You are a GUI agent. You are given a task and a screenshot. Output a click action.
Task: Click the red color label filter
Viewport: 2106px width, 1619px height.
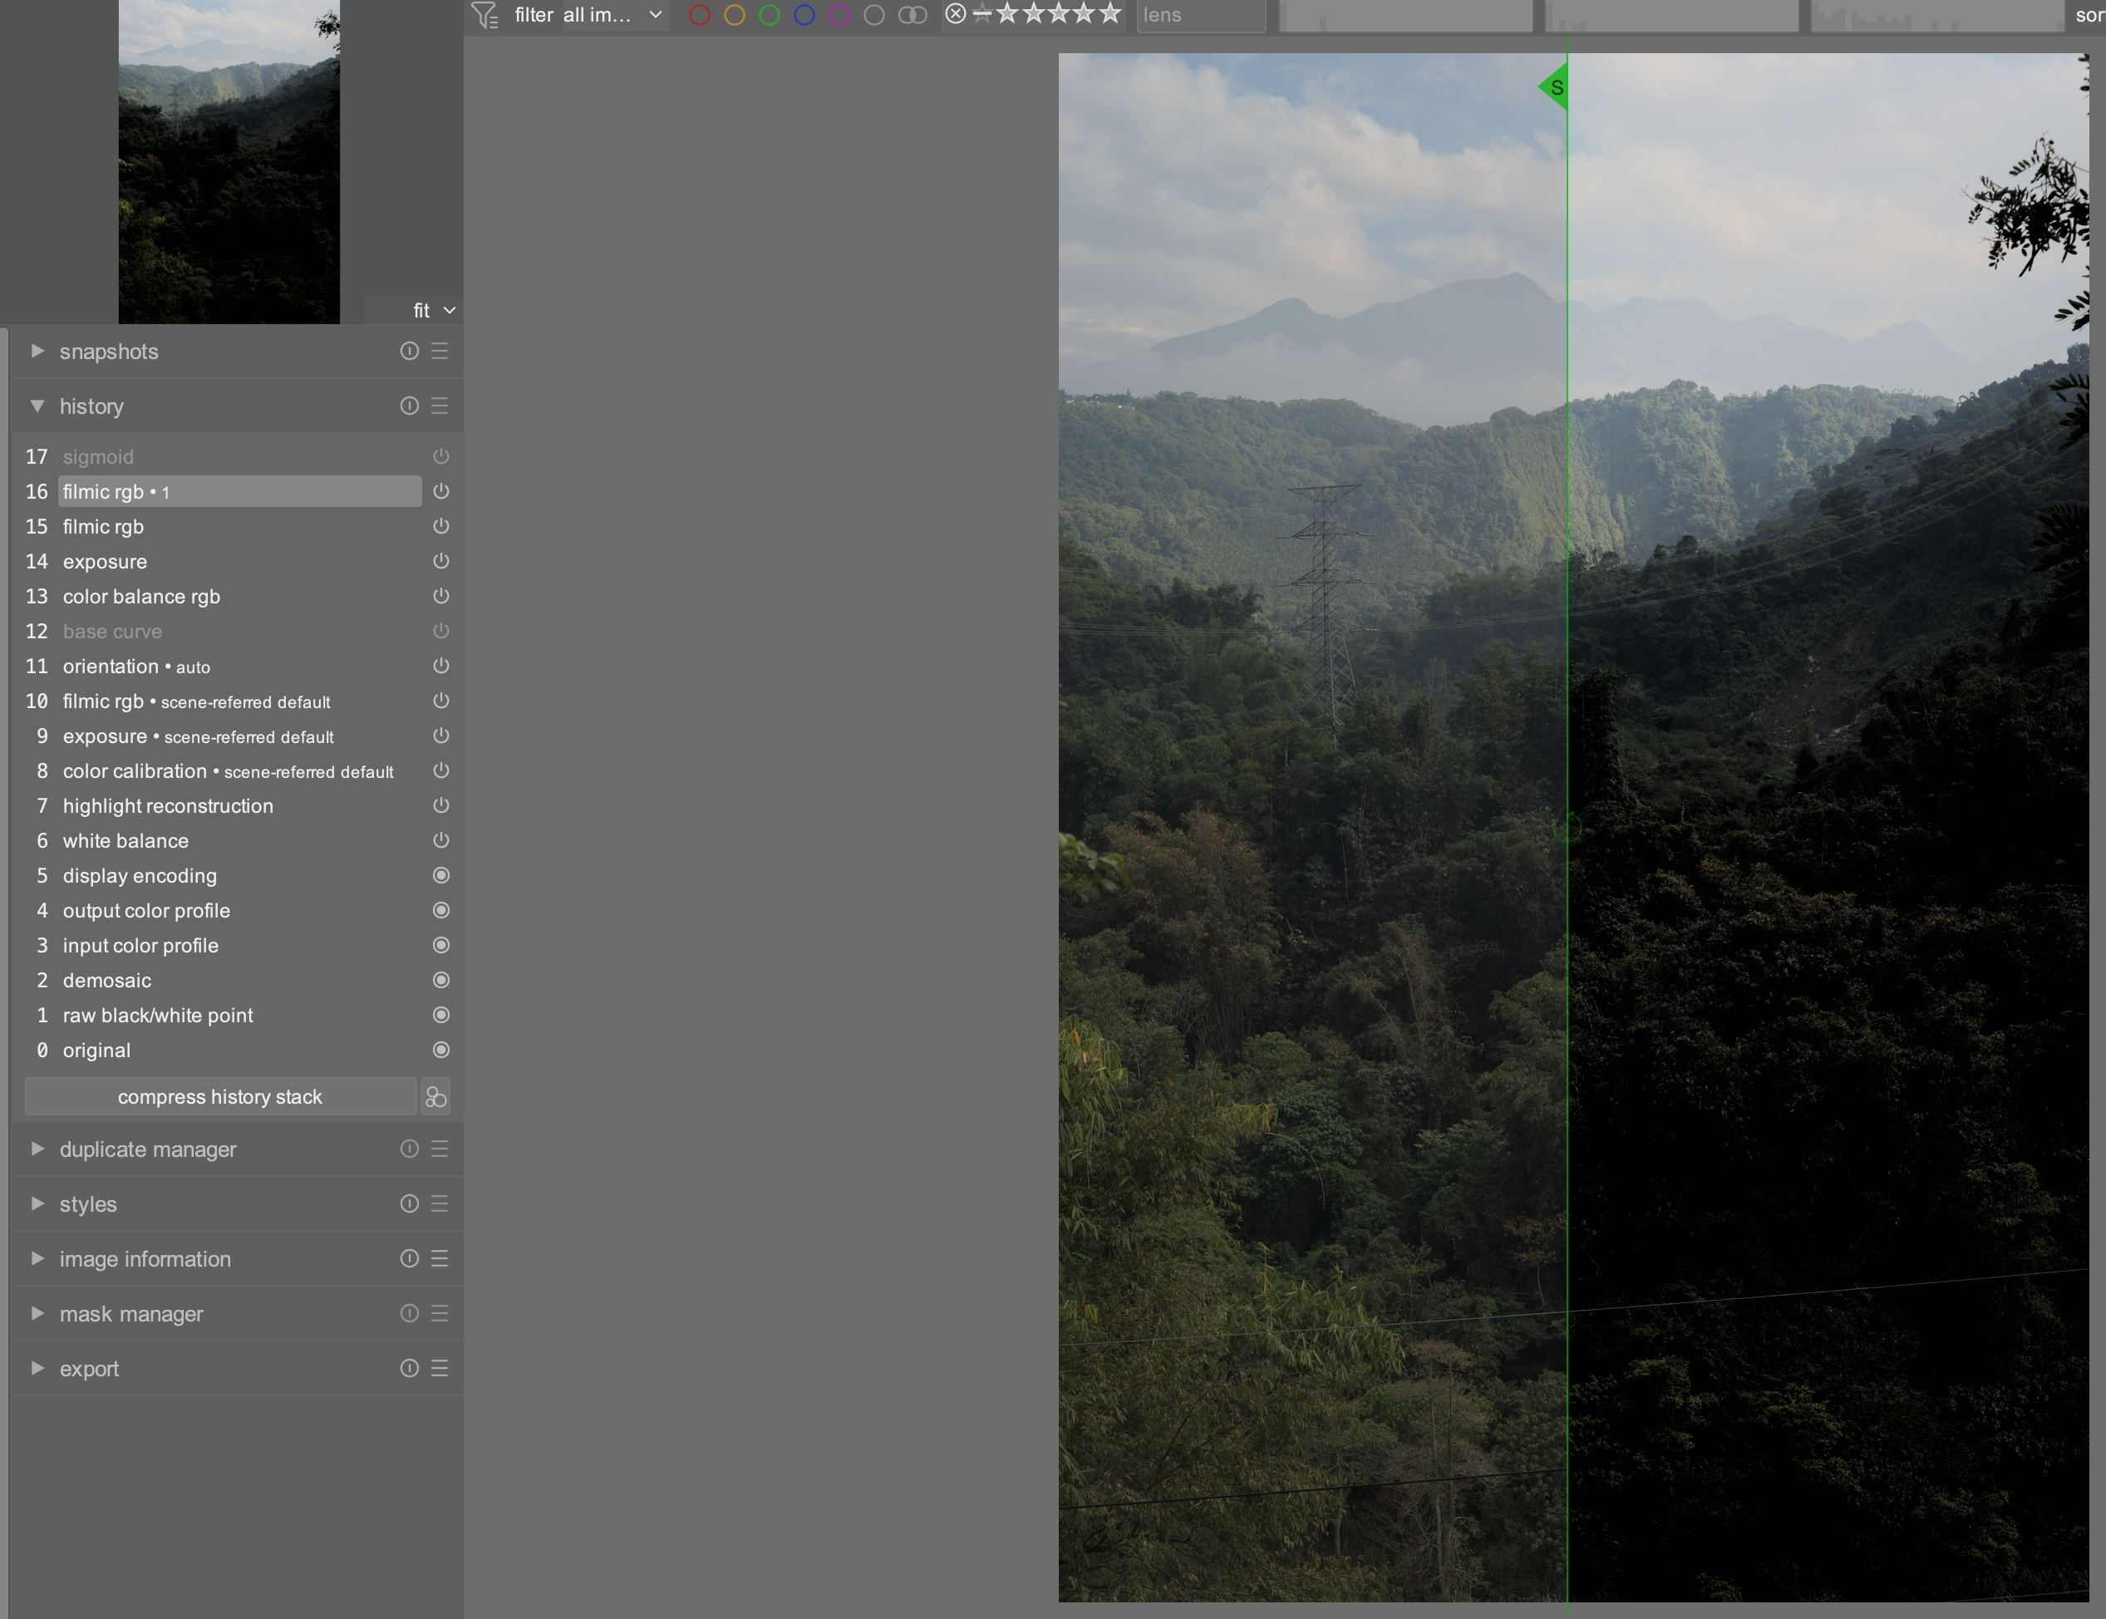click(700, 14)
